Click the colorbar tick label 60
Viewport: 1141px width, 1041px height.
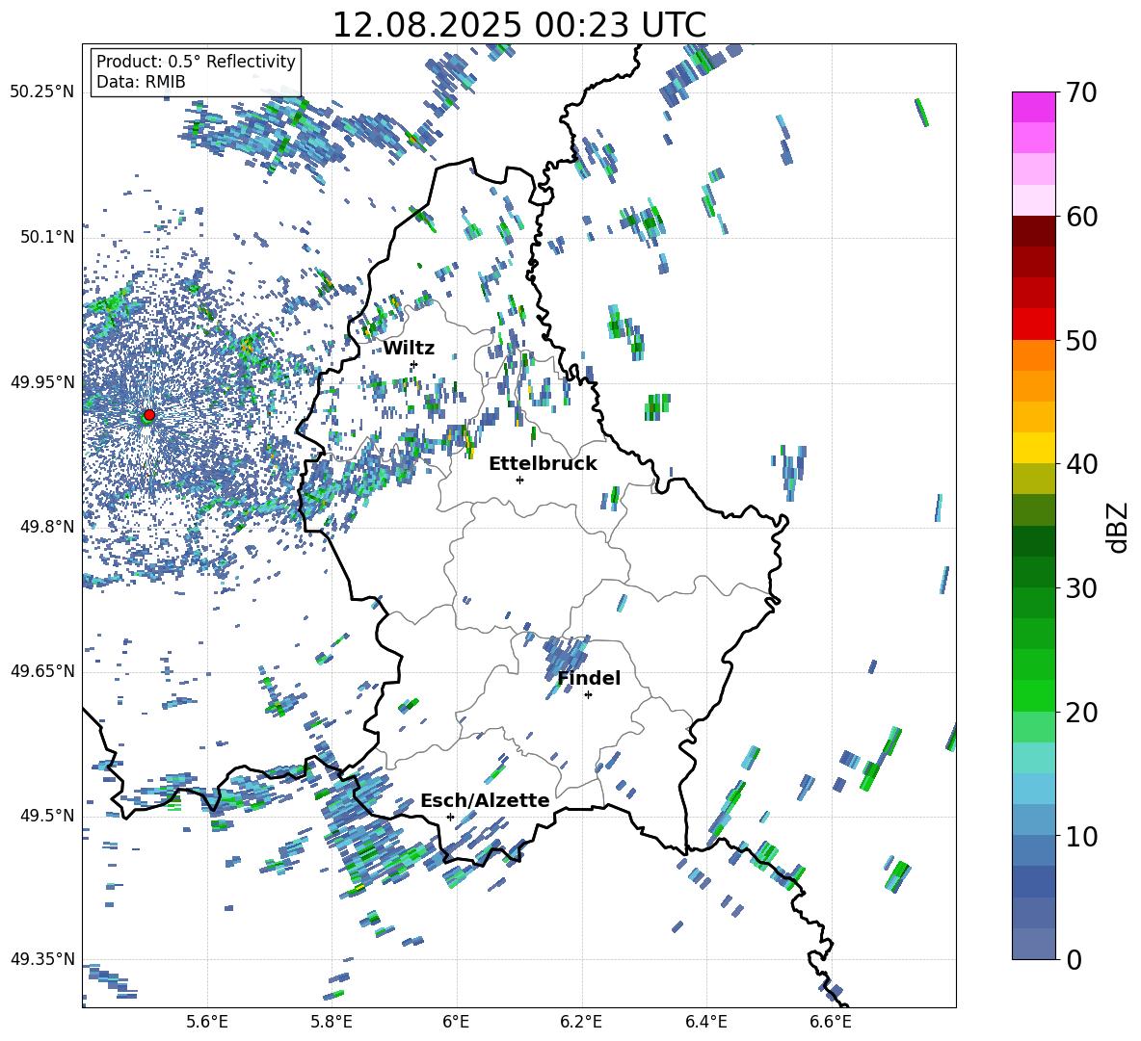[1081, 217]
